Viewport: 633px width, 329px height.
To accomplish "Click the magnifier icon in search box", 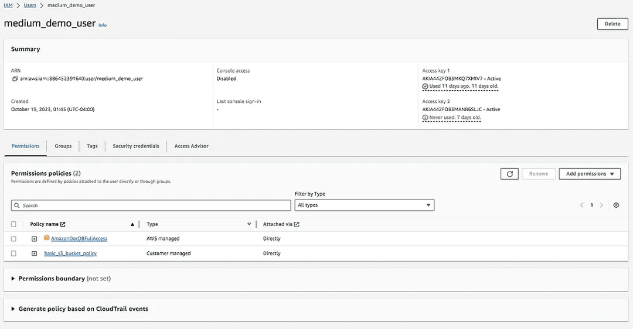I will tap(17, 205).
